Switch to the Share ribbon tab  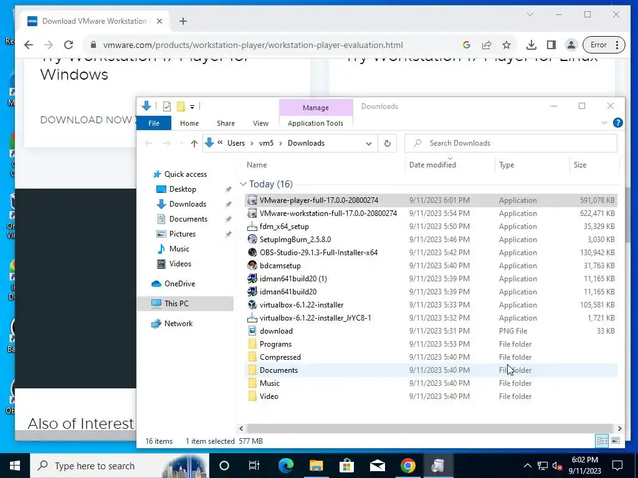point(226,123)
